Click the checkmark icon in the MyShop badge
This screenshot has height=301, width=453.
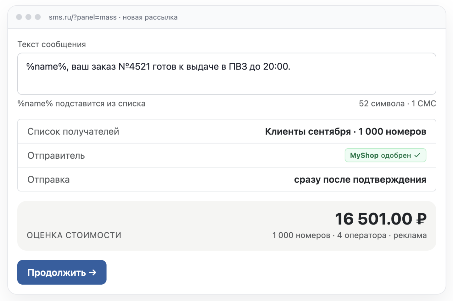coord(417,155)
